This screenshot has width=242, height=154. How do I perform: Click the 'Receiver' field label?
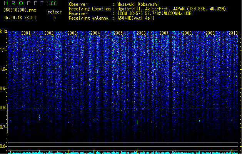point(78,13)
